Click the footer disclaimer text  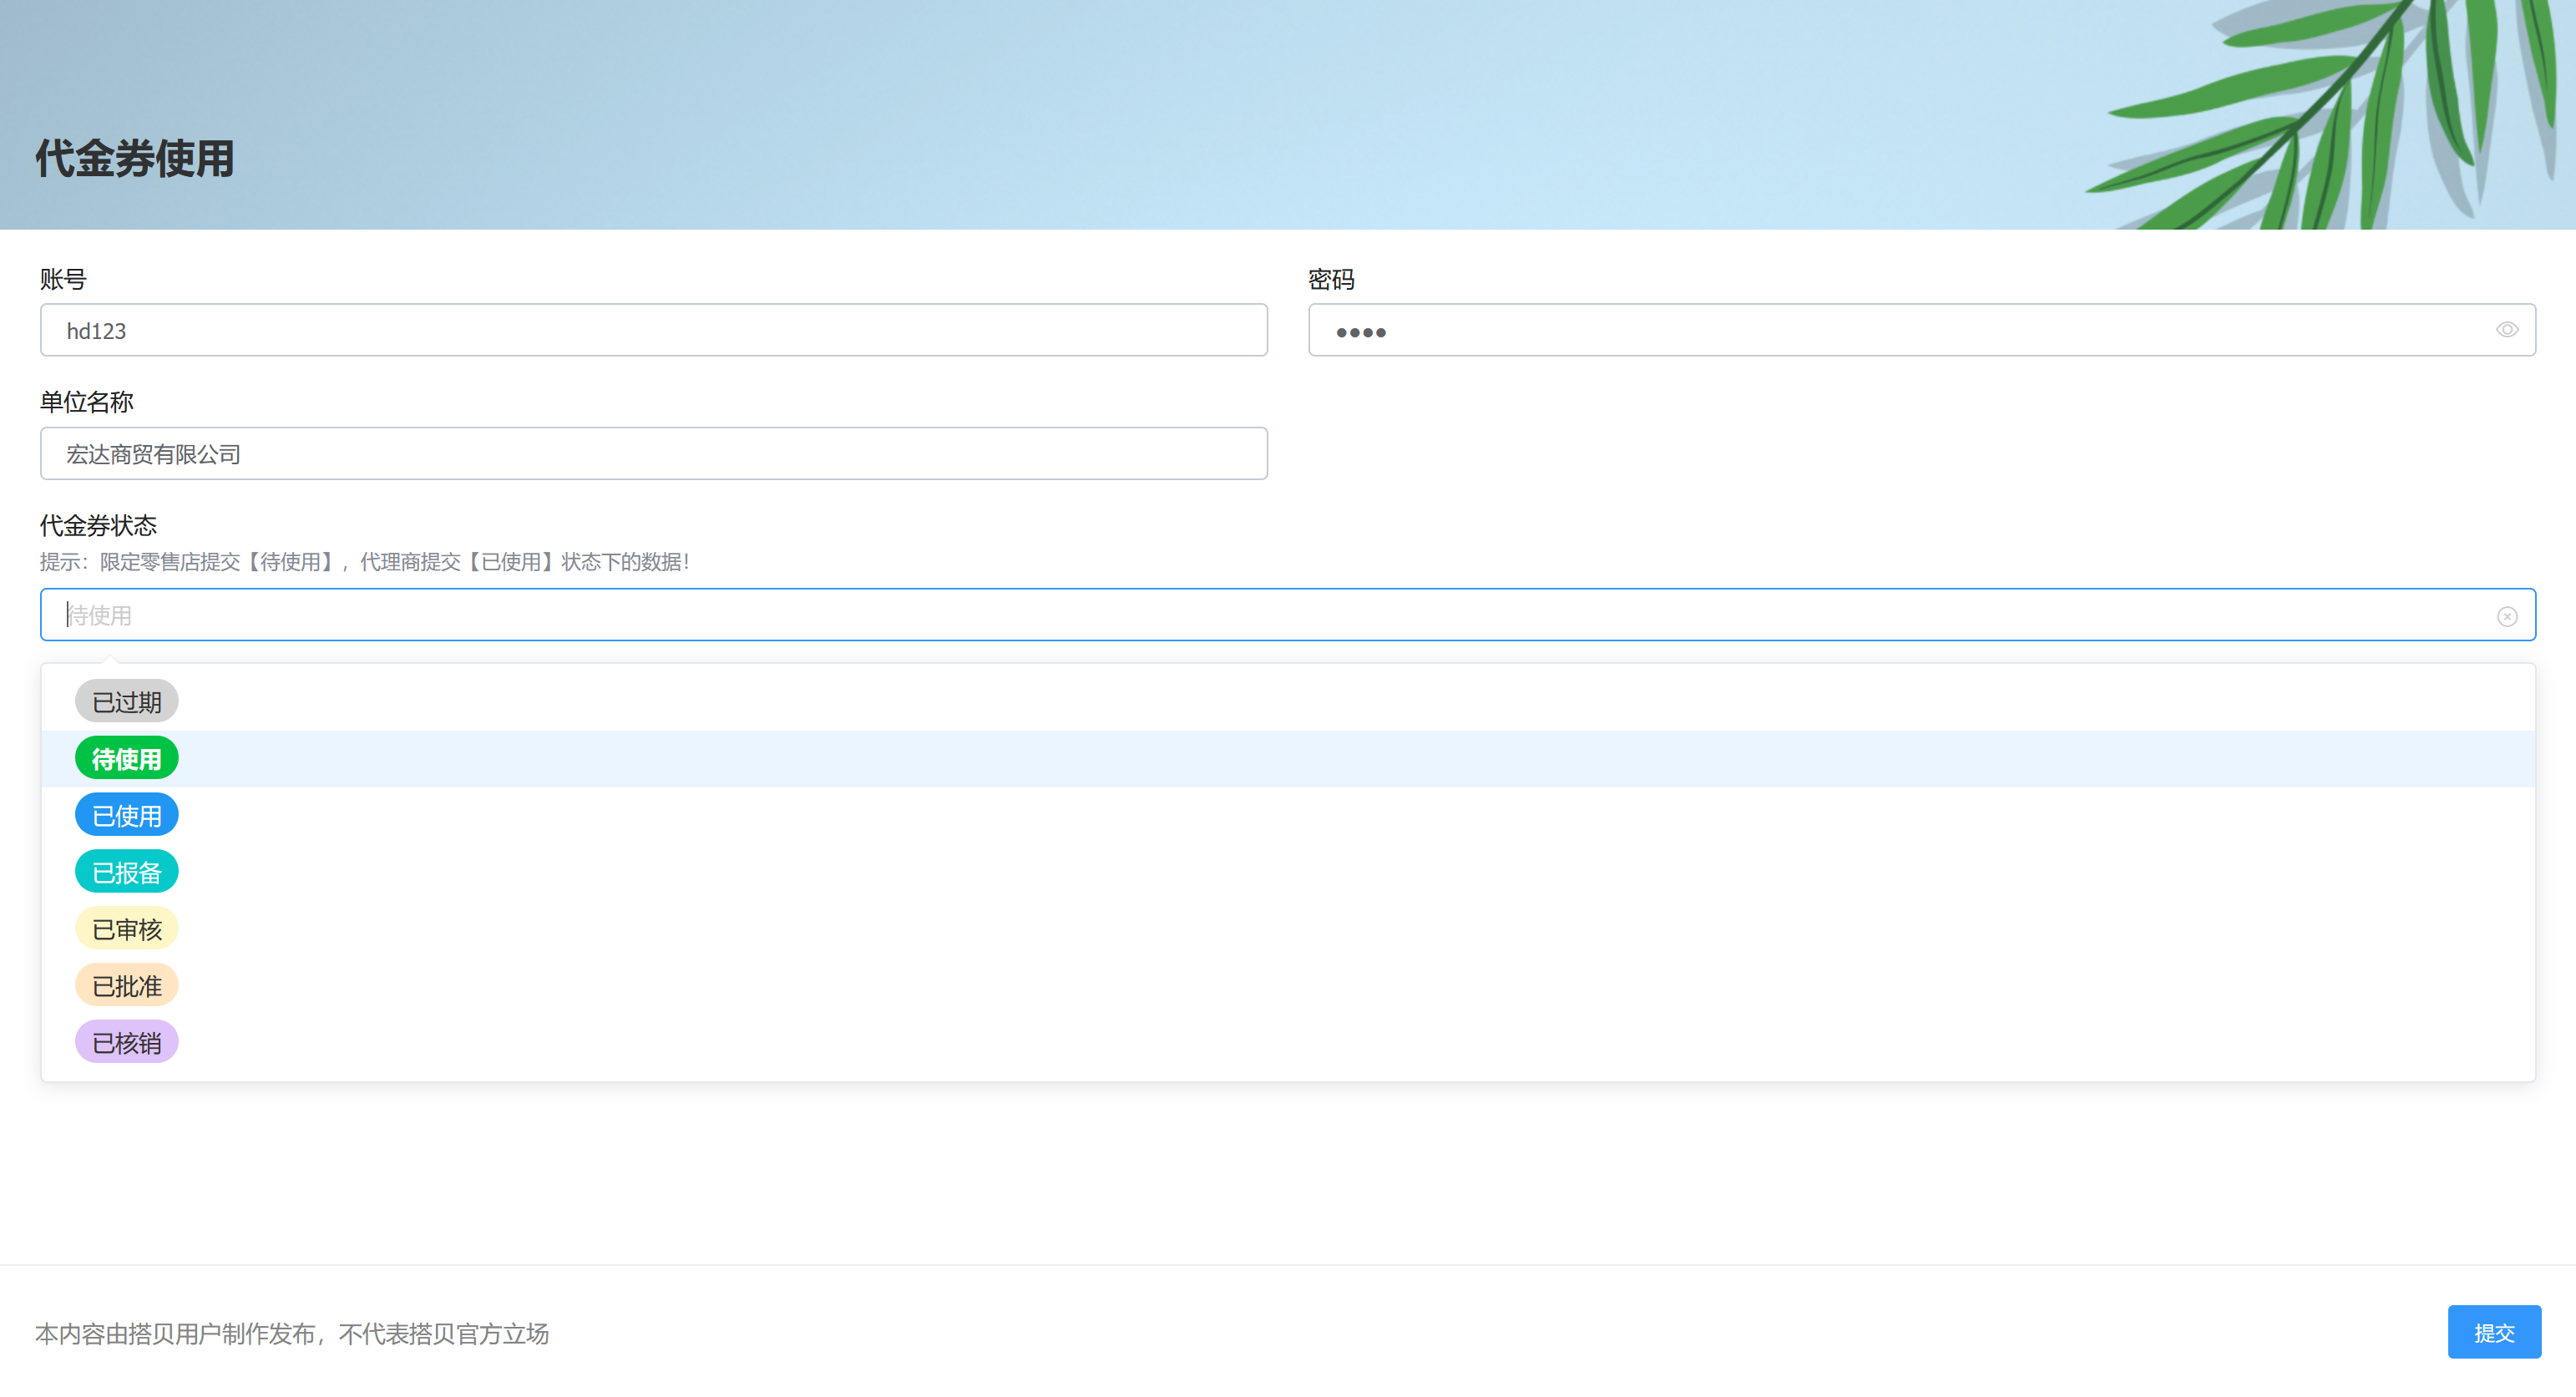292,1334
